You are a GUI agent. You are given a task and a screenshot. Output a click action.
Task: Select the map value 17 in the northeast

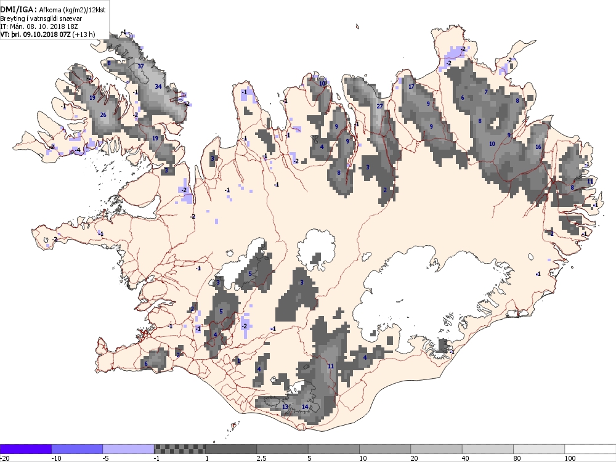pos(411,86)
